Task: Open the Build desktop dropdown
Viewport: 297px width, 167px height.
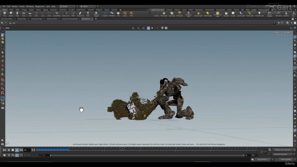Action: [x=69, y=6]
